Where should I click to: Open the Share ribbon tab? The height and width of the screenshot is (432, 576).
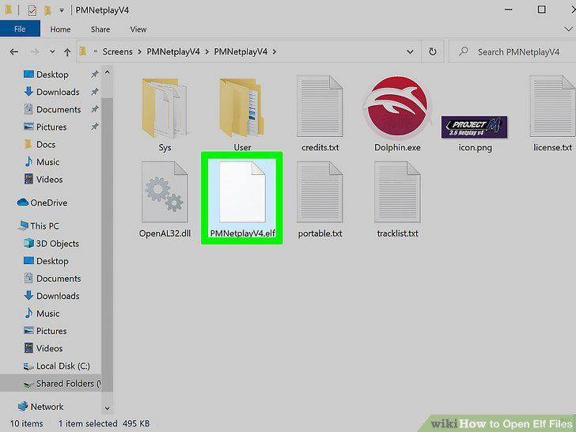(100, 29)
